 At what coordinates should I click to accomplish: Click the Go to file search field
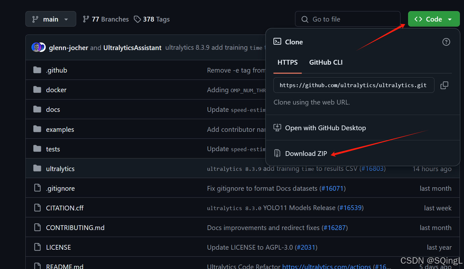click(x=347, y=19)
